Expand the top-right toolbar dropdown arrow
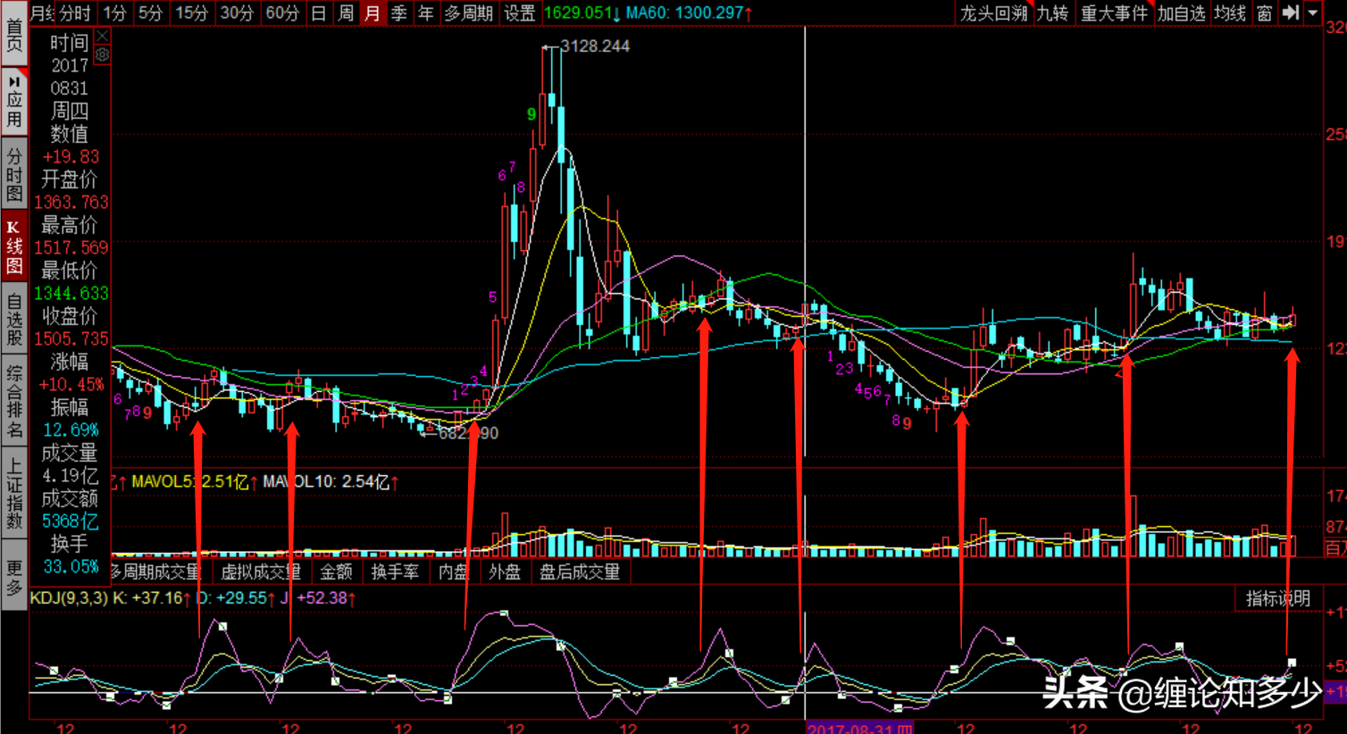 tap(1312, 13)
